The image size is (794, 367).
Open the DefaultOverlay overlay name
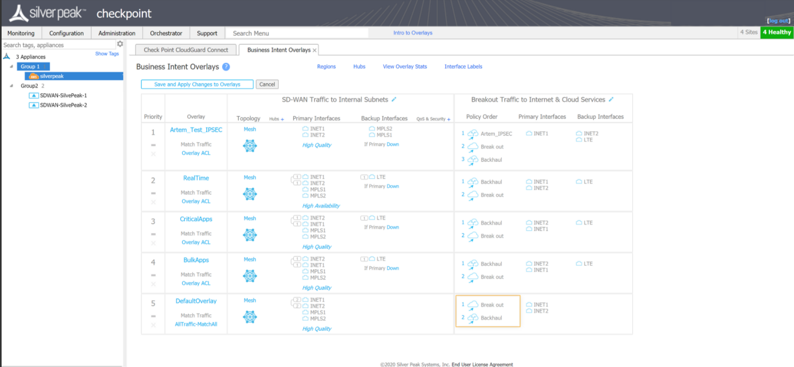(x=196, y=301)
